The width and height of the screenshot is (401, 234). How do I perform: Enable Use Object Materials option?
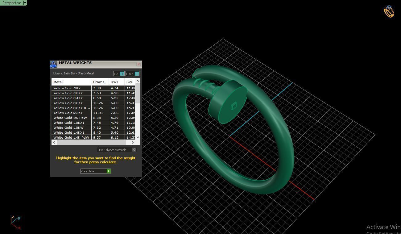click(x=117, y=150)
